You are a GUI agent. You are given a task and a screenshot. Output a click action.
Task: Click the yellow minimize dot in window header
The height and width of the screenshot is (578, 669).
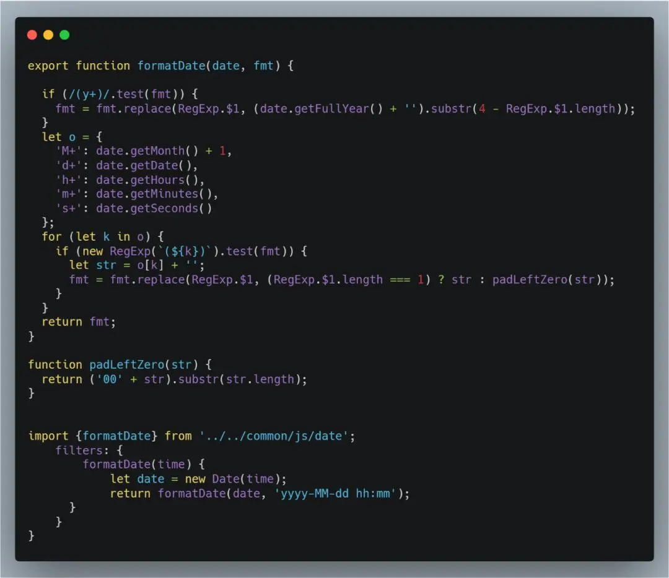pos(48,35)
